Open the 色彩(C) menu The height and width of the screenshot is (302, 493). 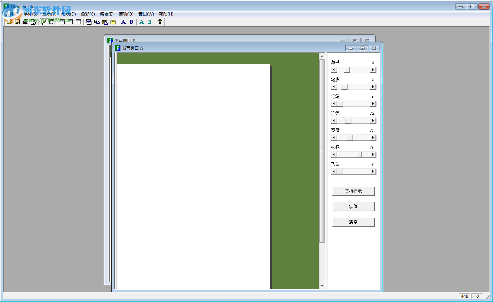click(88, 14)
